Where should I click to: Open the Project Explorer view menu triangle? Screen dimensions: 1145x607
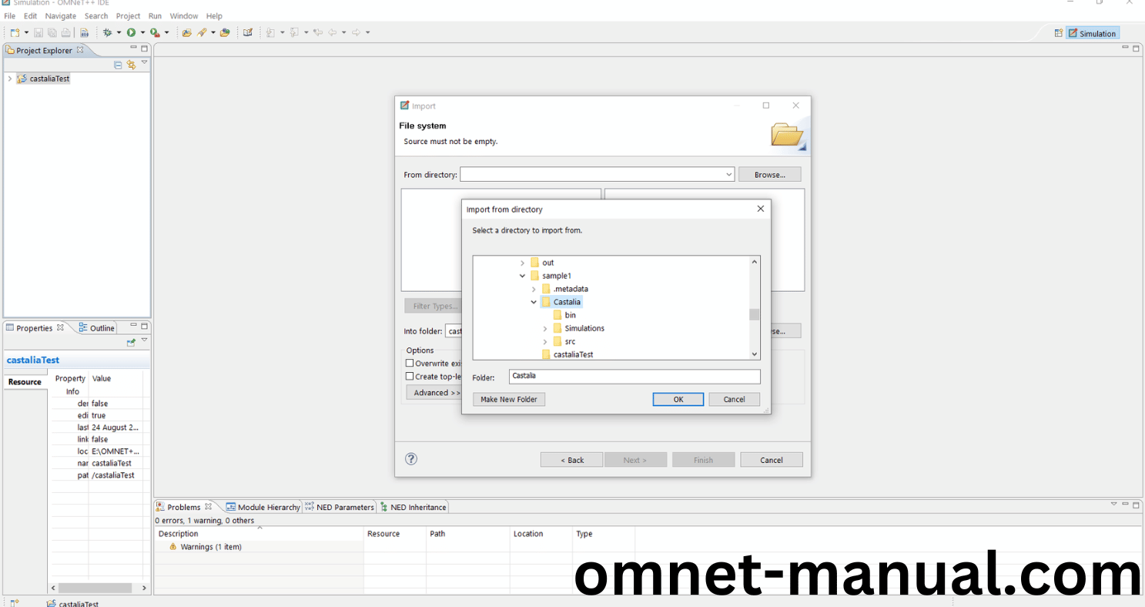[144, 63]
